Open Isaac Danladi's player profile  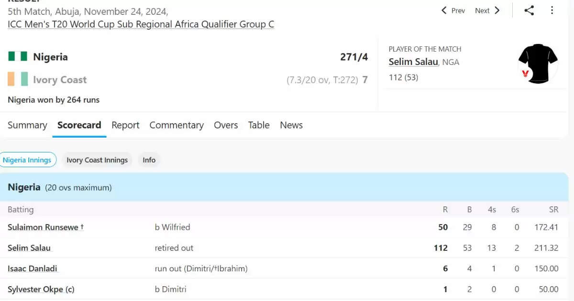point(33,269)
